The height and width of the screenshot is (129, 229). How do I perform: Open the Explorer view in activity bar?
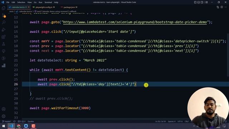pyautogui.click(x=4, y=8)
